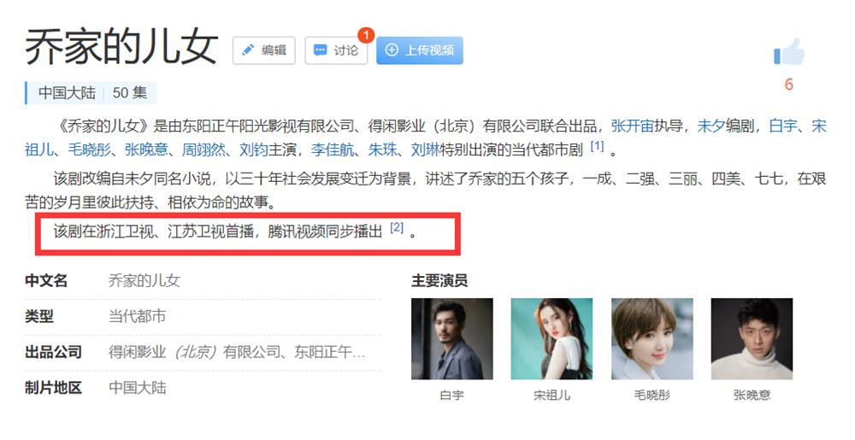This screenshot has width=855, height=440.
Task: Click the truncated 出品公司 value text
Action: pos(237,352)
